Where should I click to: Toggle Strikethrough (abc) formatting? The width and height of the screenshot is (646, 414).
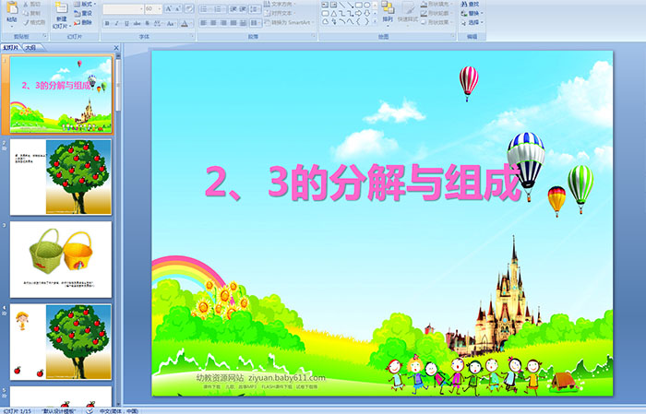(137, 23)
